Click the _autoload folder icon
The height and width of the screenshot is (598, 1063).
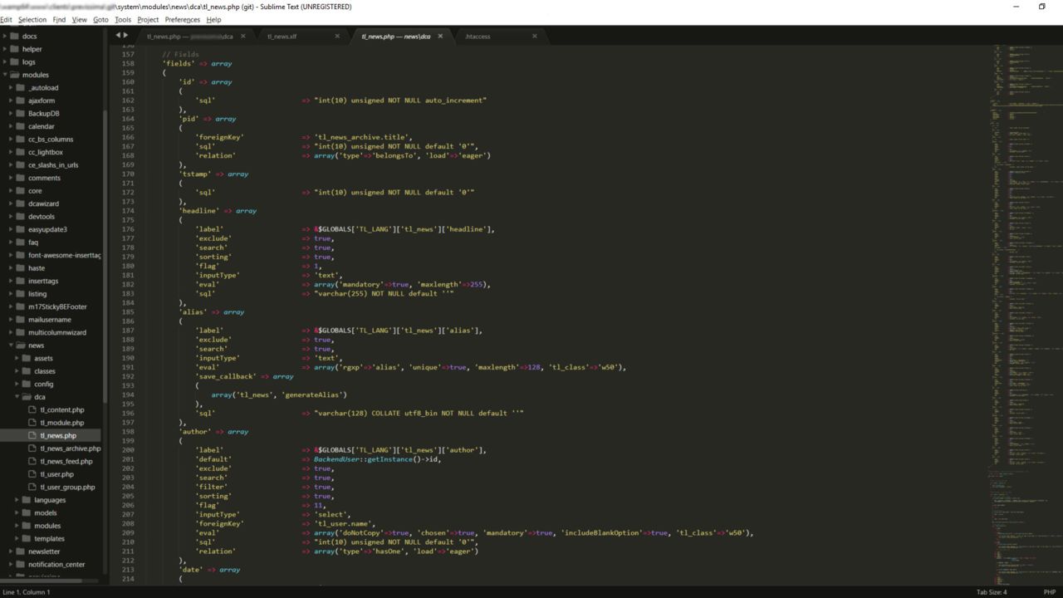[21, 87]
